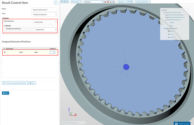Image resolution: width=194 pixels, height=125 pixels.
Task: Collapse the Geometry Primitives tree node
Action: [164, 28]
